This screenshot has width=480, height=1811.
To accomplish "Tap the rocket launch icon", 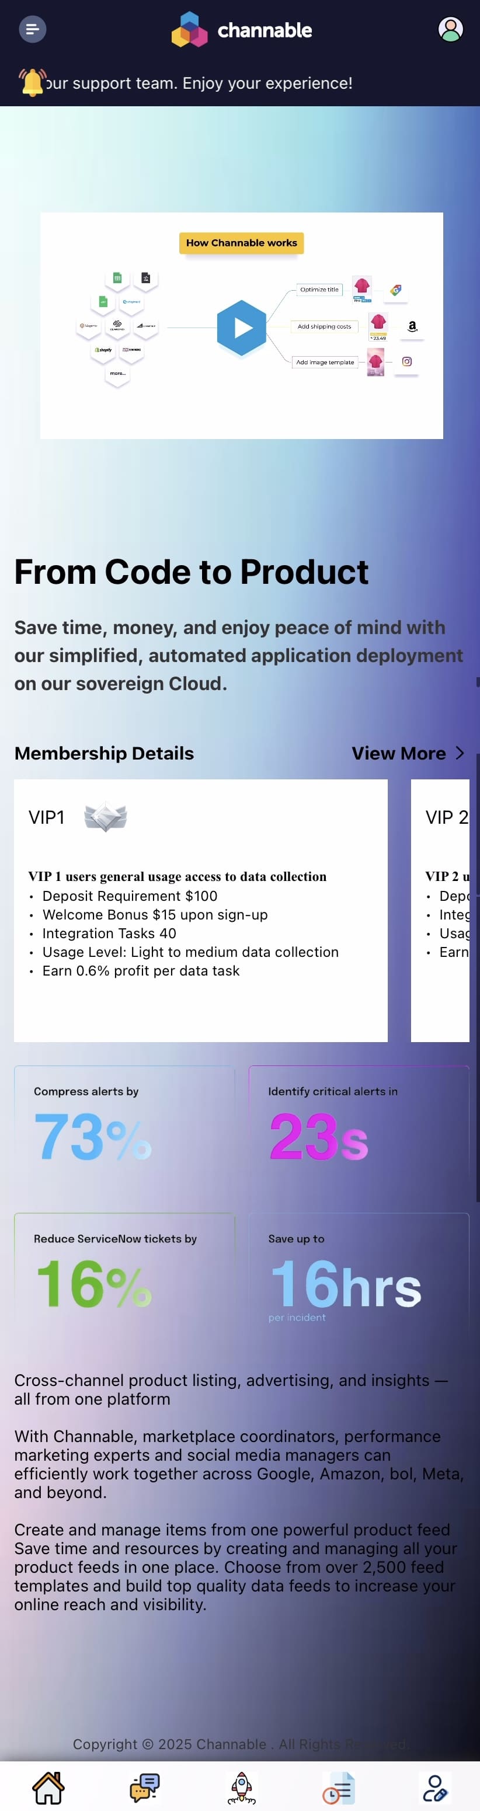I will click(242, 1787).
